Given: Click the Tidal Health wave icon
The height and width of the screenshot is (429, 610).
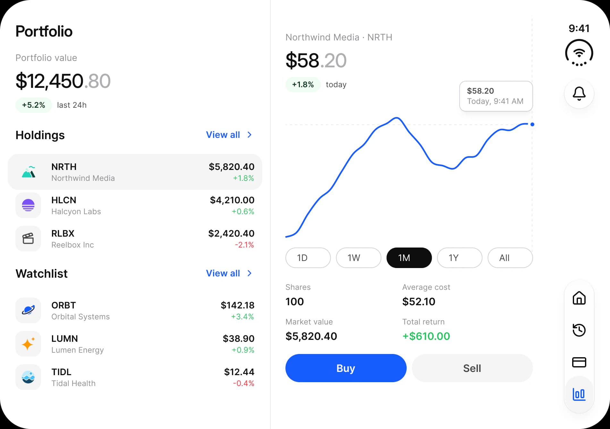Looking at the screenshot, I should (28, 377).
